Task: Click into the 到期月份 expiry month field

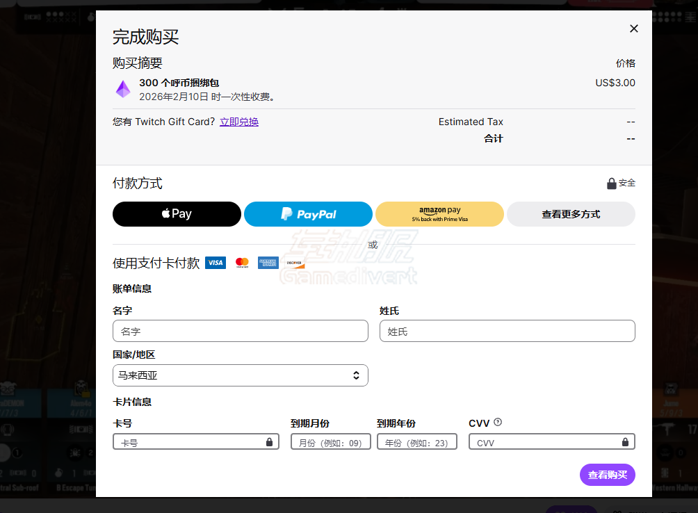Action: click(x=330, y=441)
